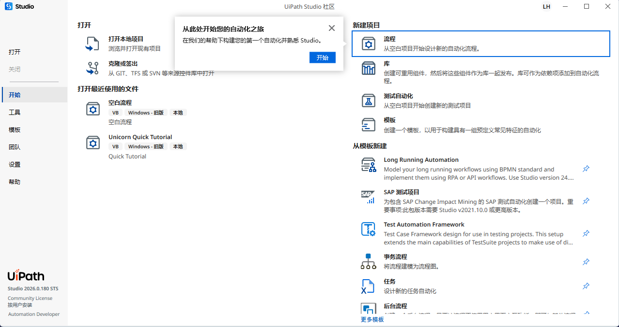Click the 模板 template icon
The width and height of the screenshot is (619, 327).
tap(369, 125)
